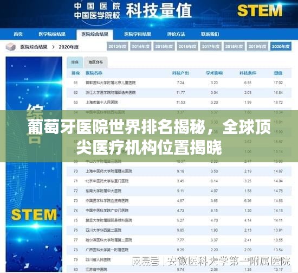The width and height of the screenshot is (298, 273).
Task: Switch to the 地区分布 tab
Action: pyautogui.click(x=96, y=62)
